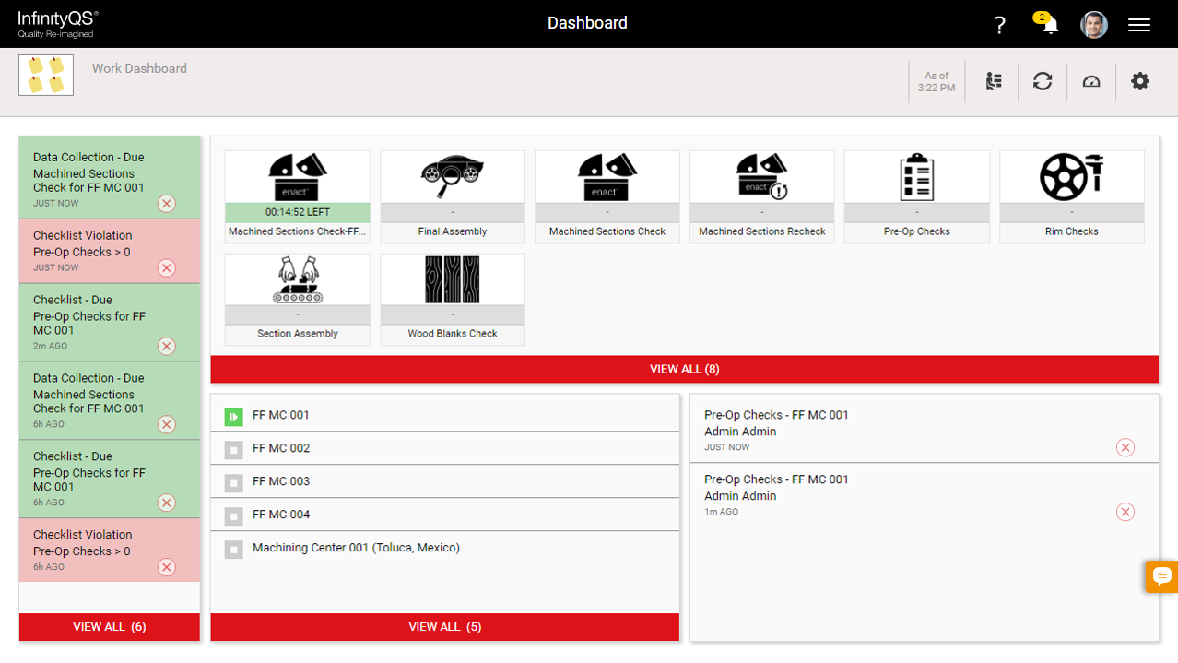Dismiss Pre-Op Checks entry from 1m AGO
This screenshot has height=663, width=1178.
point(1125,513)
